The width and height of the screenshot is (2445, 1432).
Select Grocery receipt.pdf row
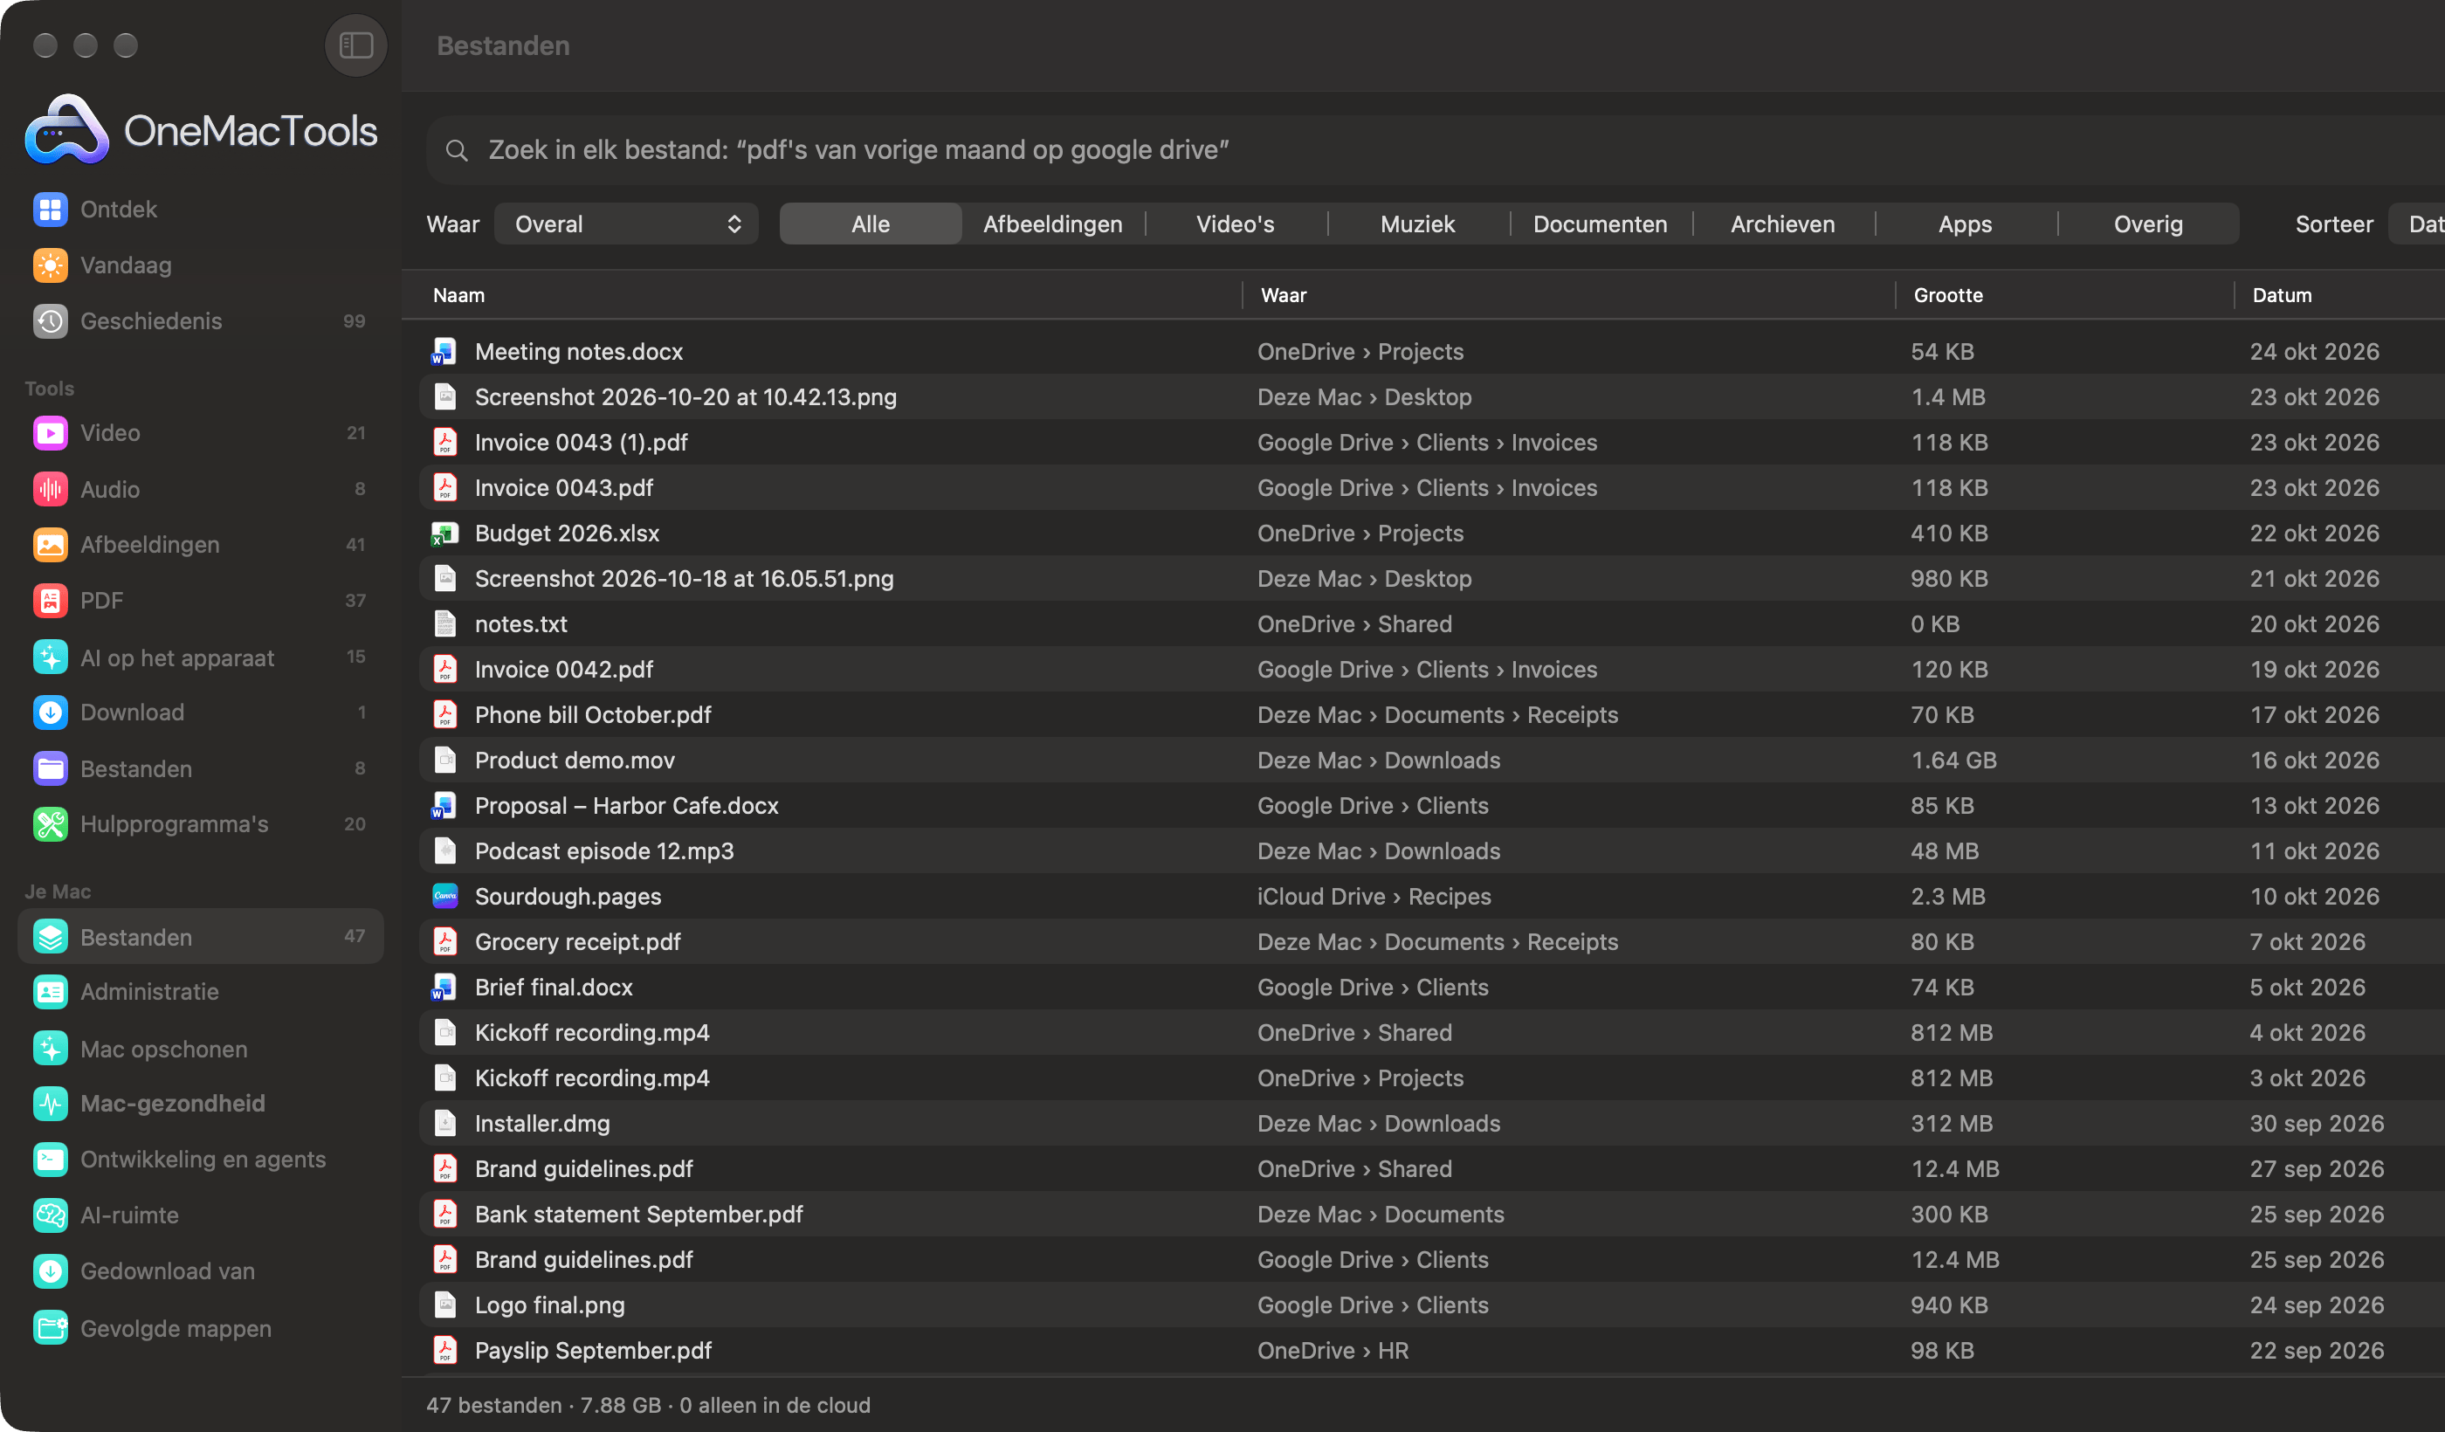tap(1431, 942)
